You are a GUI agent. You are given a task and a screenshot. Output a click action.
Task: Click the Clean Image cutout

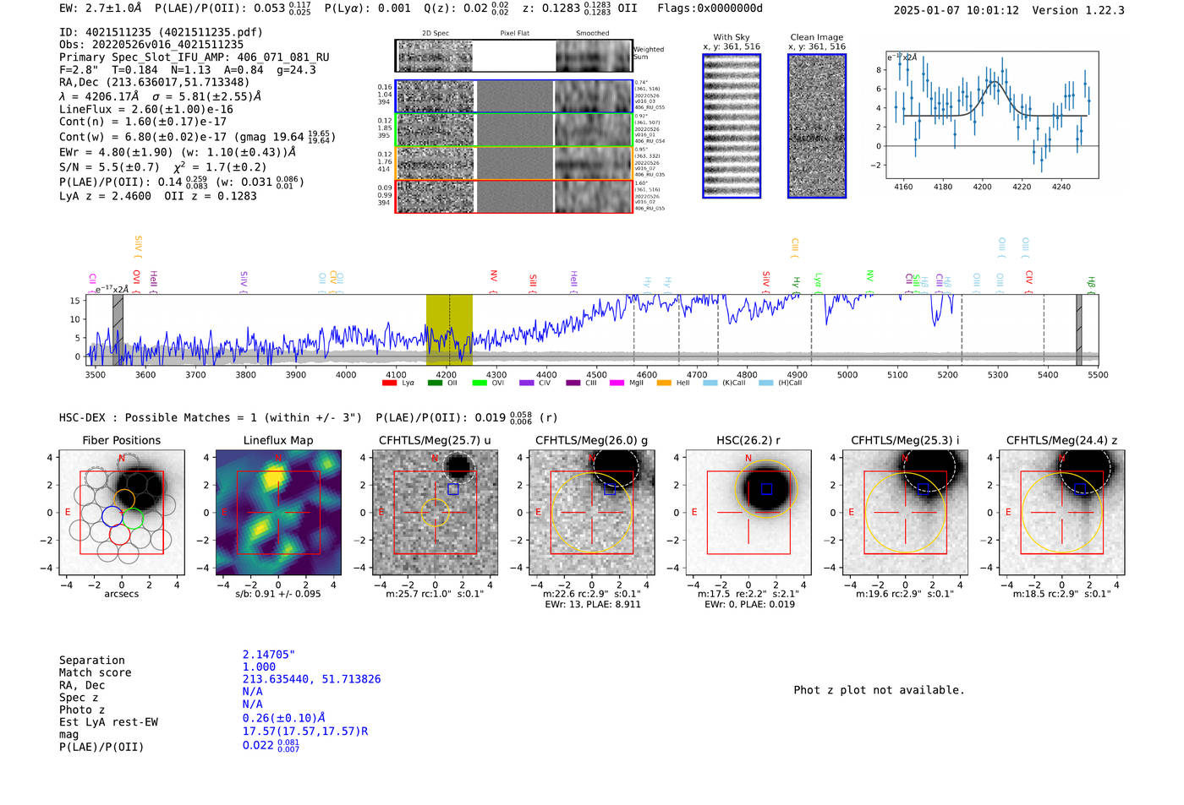pyautogui.click(x=817, y=126)
